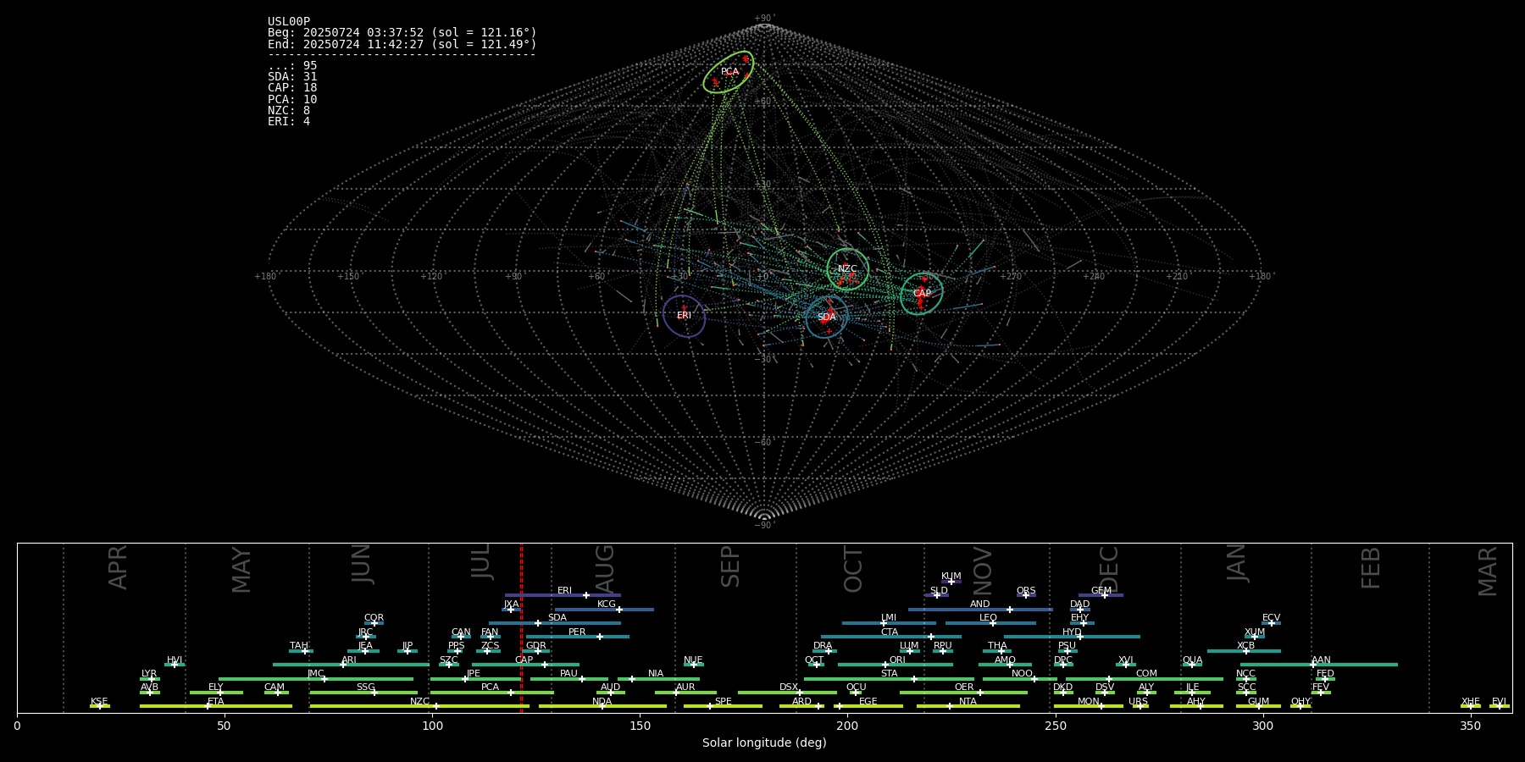The width and height of the screenshot is (1525, 762).
Task: Click the 300 tick label on solar longitude axis
Action: pyautogui.click(x=1262, y=726)
